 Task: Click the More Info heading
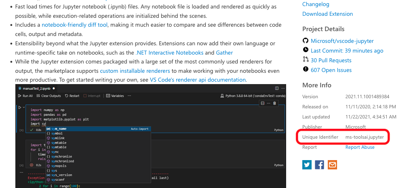317,85
